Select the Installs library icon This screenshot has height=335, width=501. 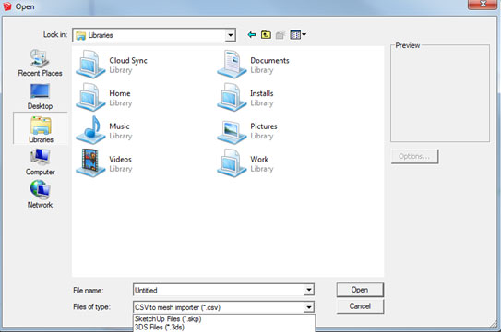tap(232, 97)
